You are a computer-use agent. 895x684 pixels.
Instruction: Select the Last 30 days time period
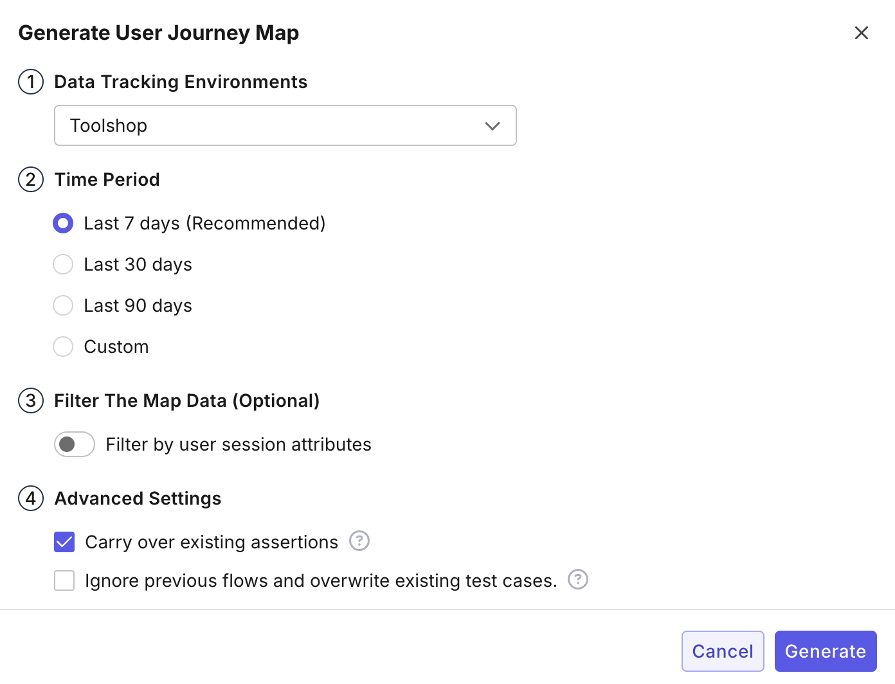click(63, 264)
